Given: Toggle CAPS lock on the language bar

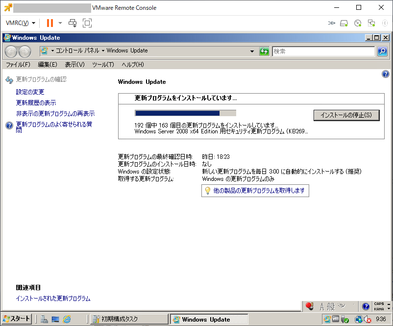Looking at the screenshot, I should tap(379, 303).
